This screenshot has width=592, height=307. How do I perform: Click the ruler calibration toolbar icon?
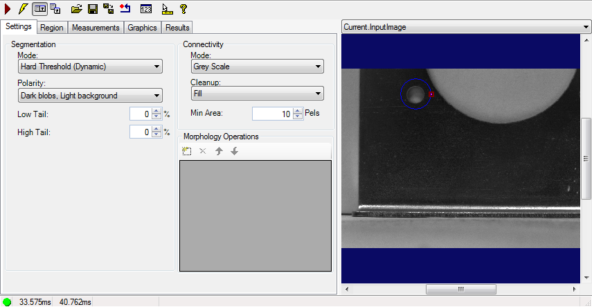pyautogui.click(x=166, y=9)
